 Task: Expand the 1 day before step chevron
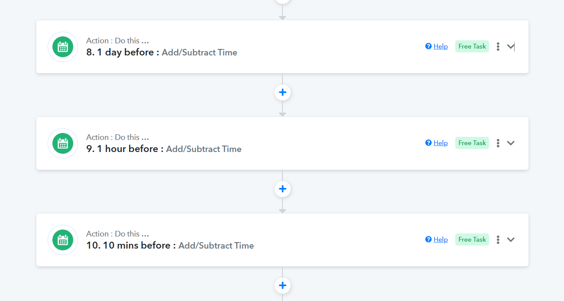511,46
